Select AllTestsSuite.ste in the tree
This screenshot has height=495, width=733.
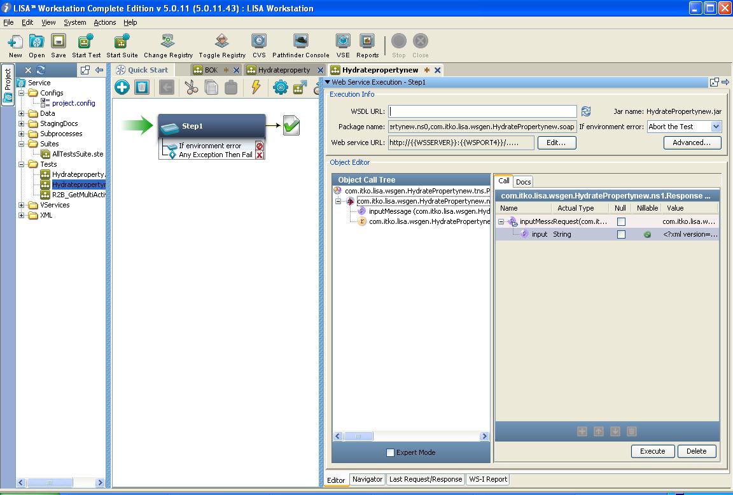(x=78, y=154)
